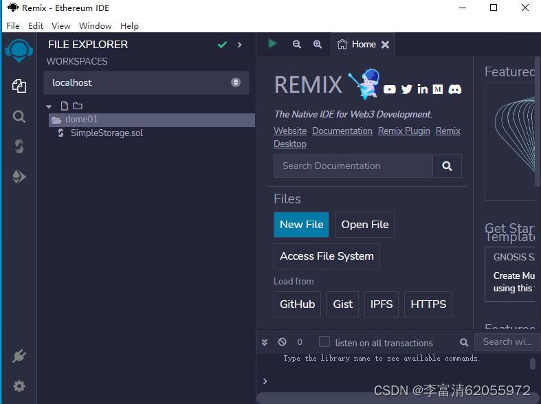
Task: Focus the Search Documentation field
Action: [353, 166]
